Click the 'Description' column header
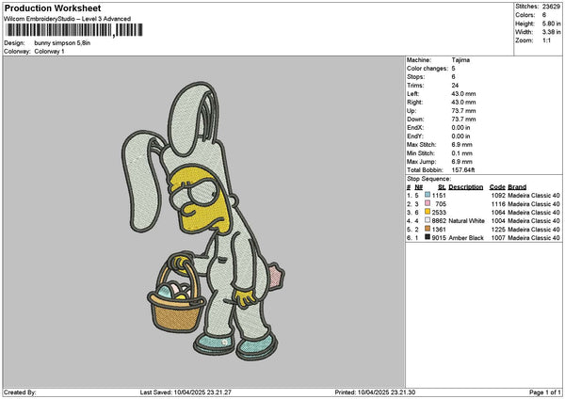The image size is (565, 399). pos(466,187)
